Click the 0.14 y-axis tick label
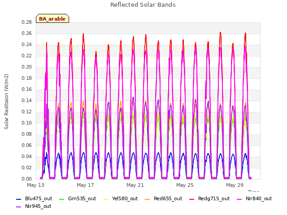 coord(27,100)
